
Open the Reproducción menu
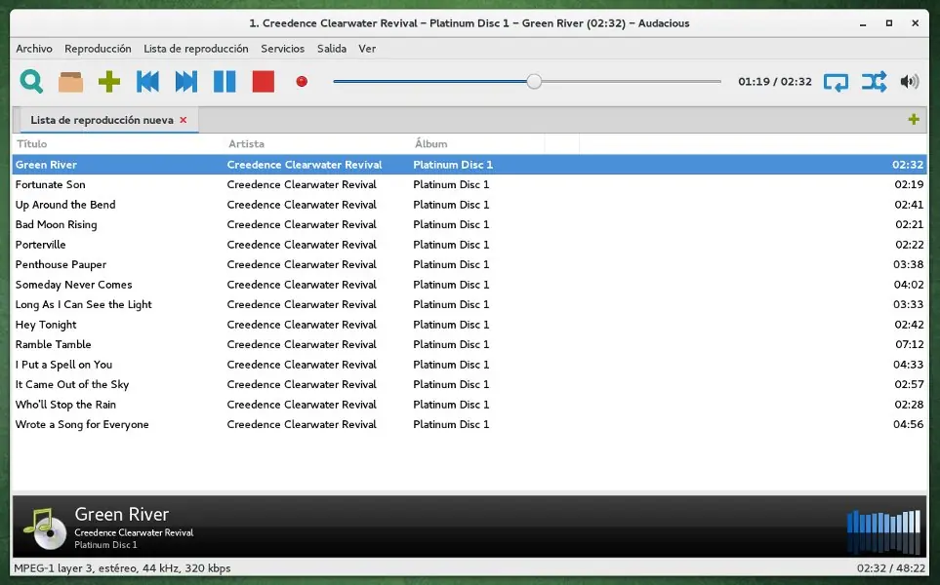[x=98, y=49]
